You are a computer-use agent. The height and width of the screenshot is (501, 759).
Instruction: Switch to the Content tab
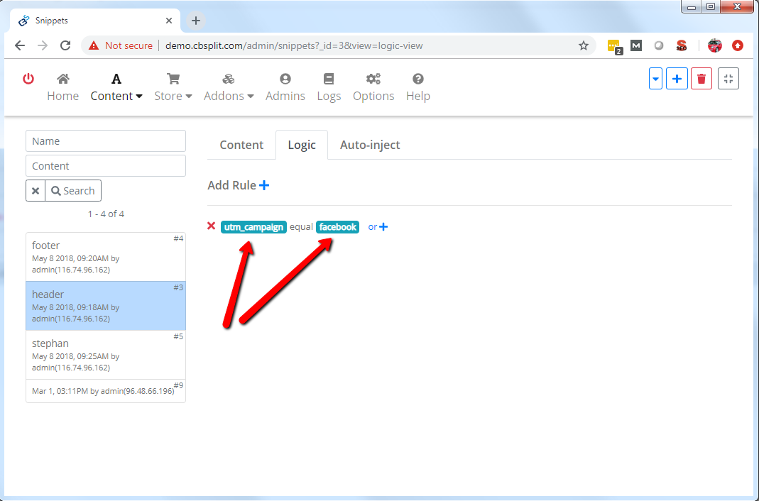[241, 145]
